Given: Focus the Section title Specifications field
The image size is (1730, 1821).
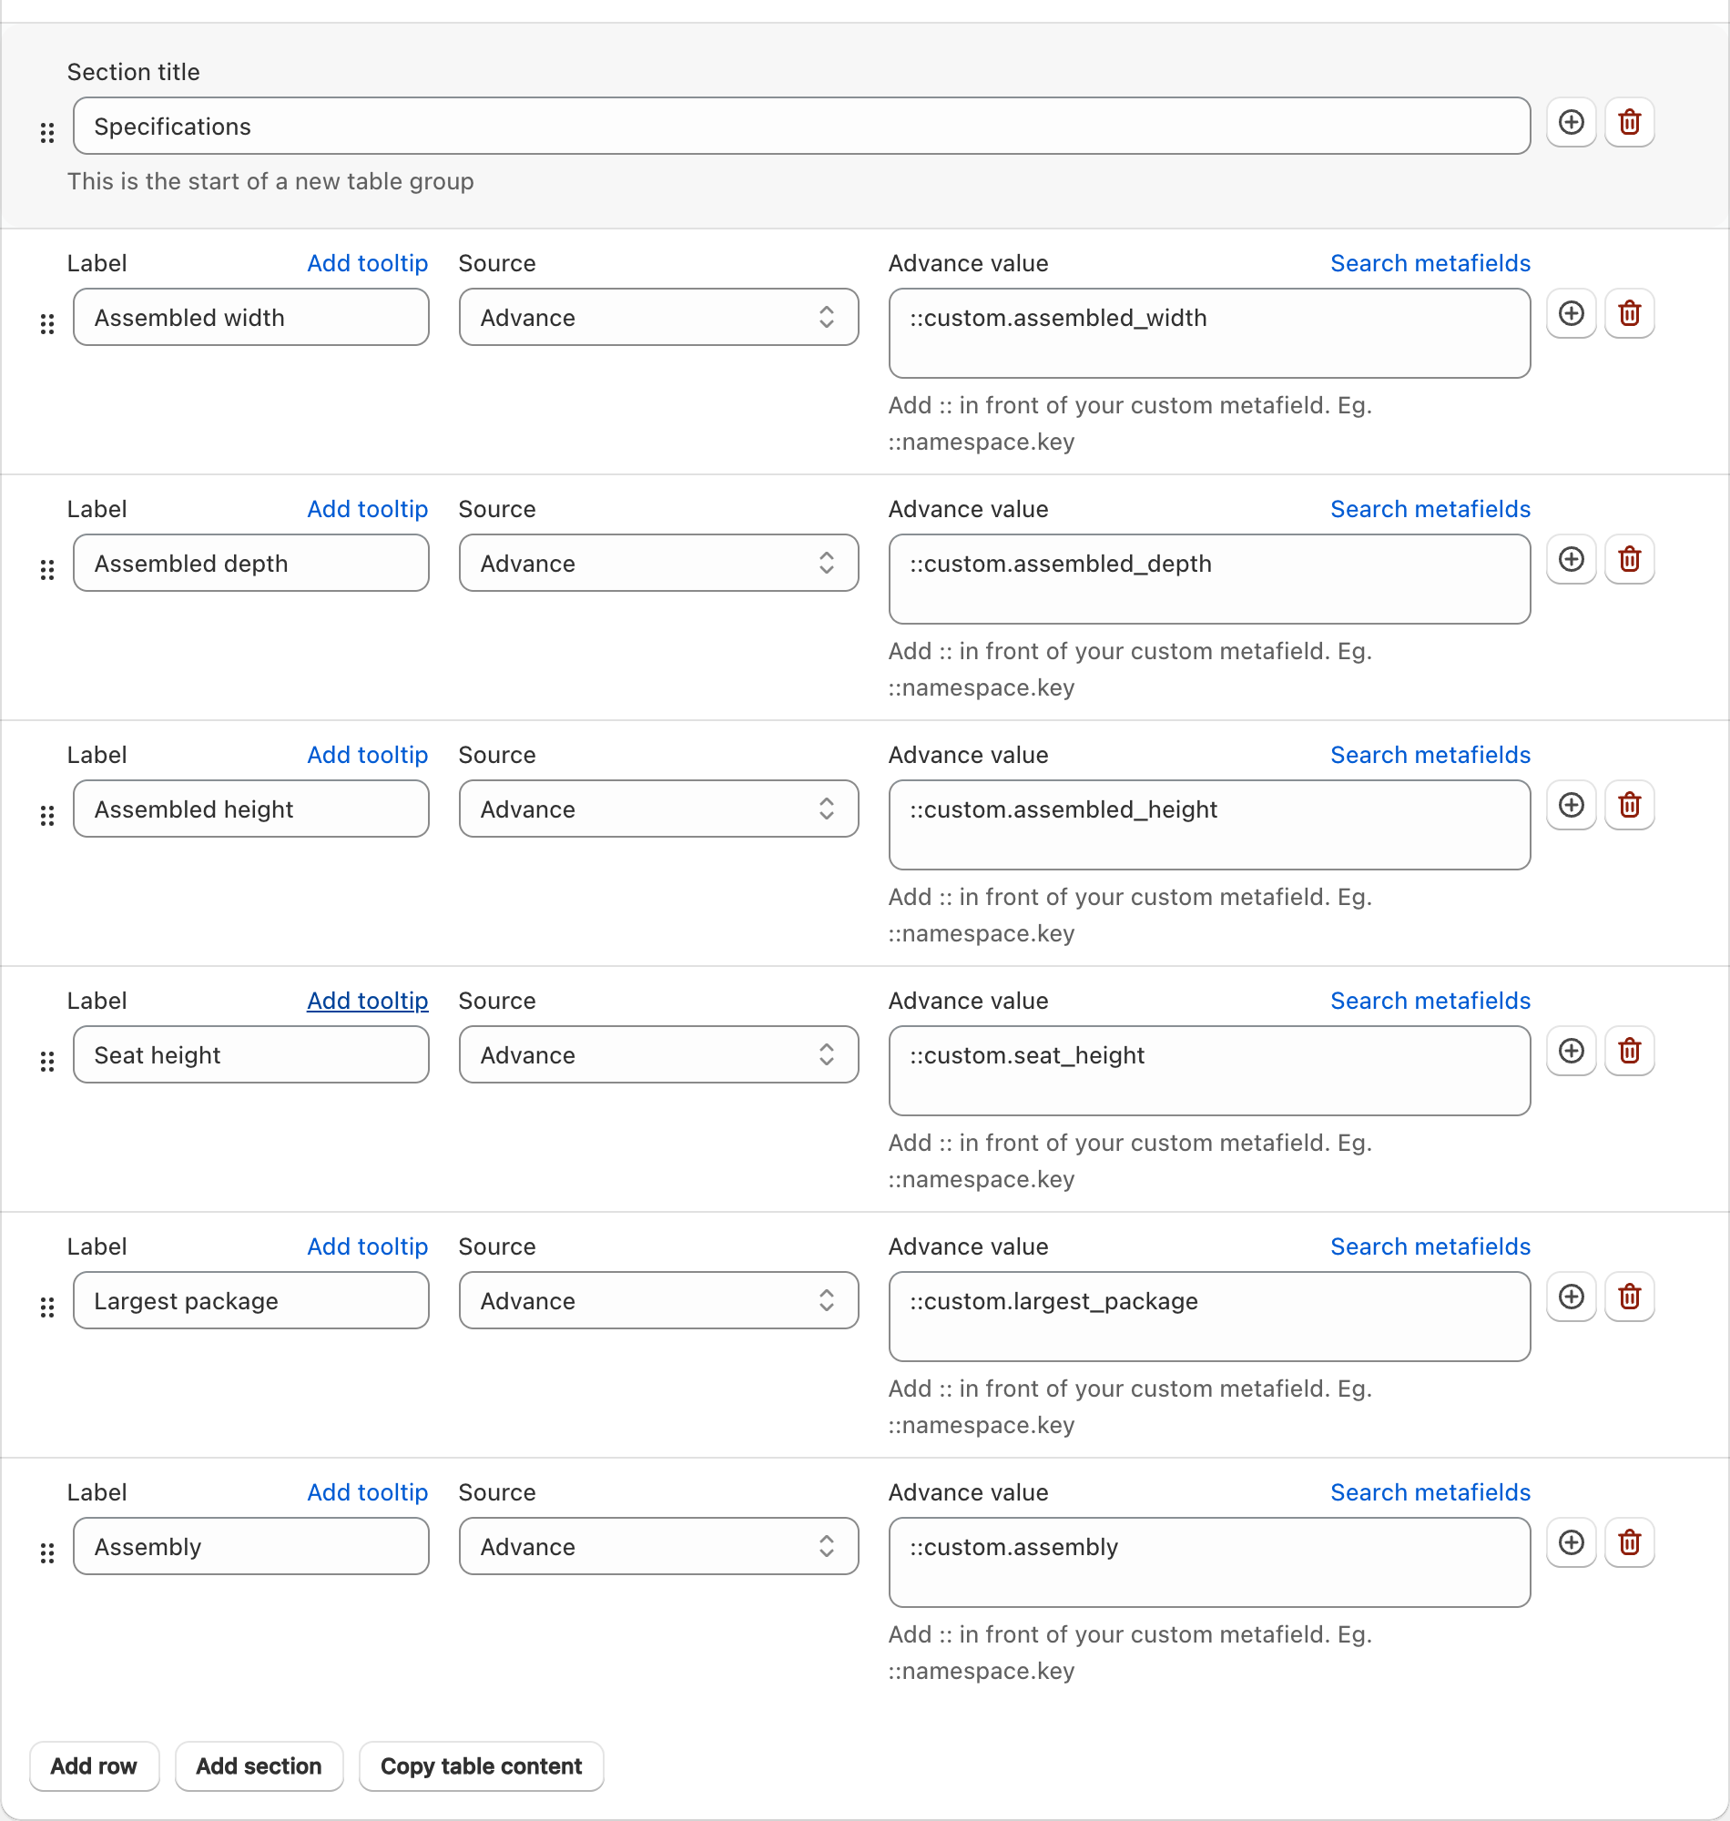Looking at the screenshot, I should click(801, 127).
